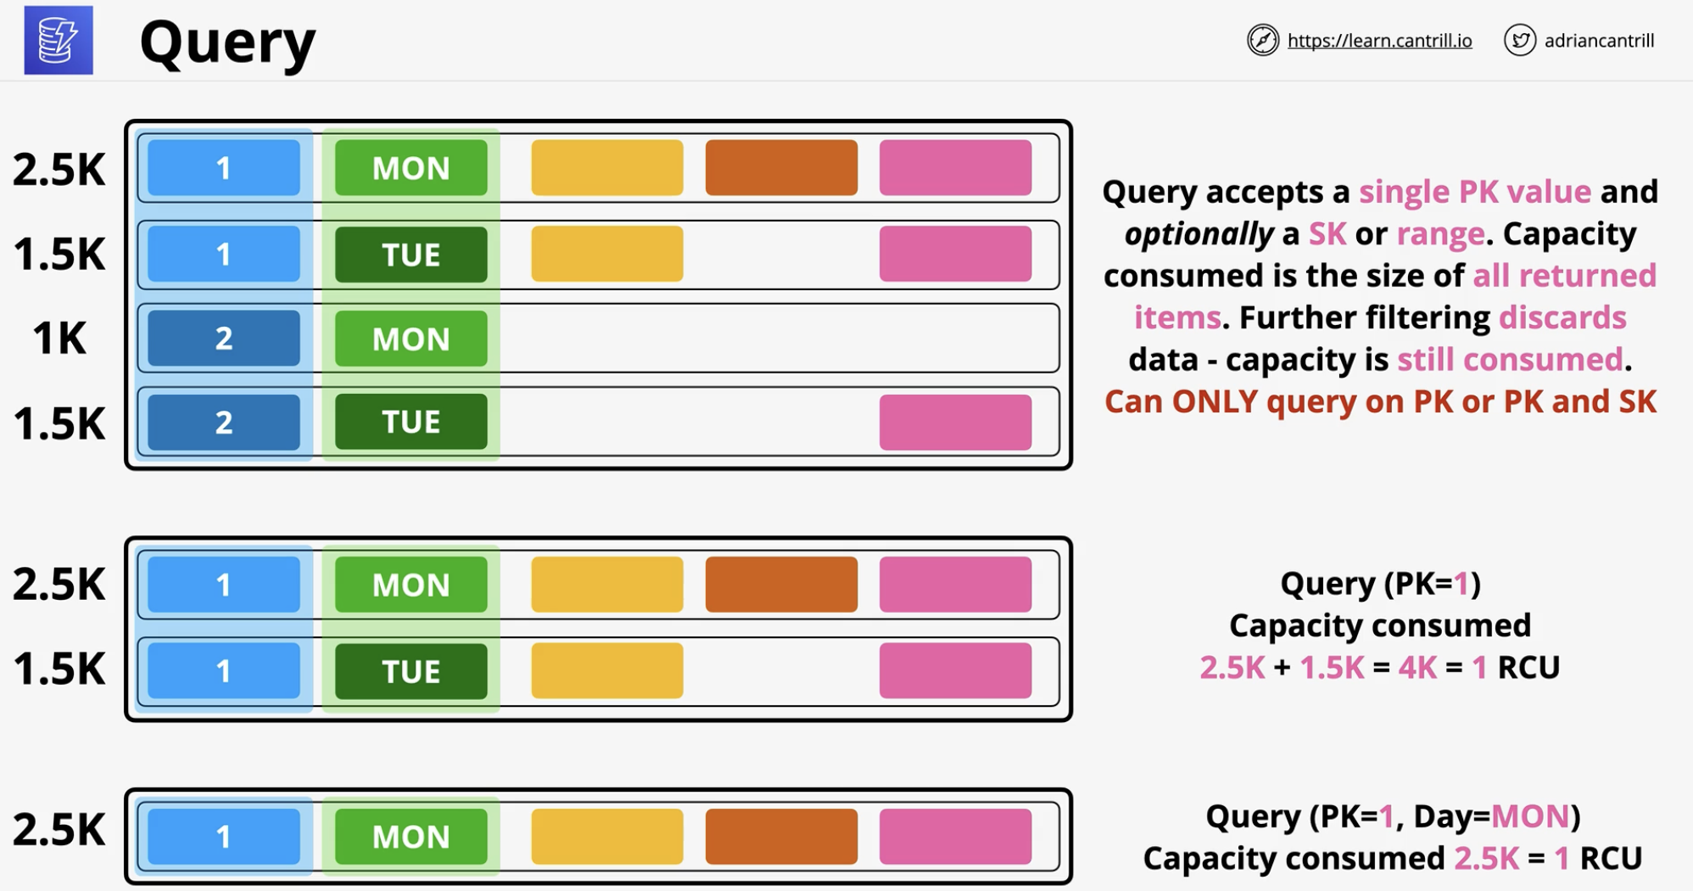
Task: Click the Query slide title
Action: click(227, 42)
